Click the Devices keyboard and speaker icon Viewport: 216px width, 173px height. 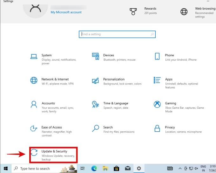tap(96, 56)
